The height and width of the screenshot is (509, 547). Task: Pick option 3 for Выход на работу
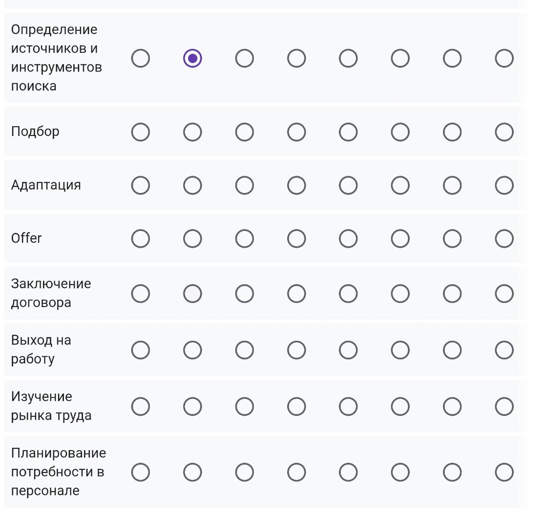[245, 349]
